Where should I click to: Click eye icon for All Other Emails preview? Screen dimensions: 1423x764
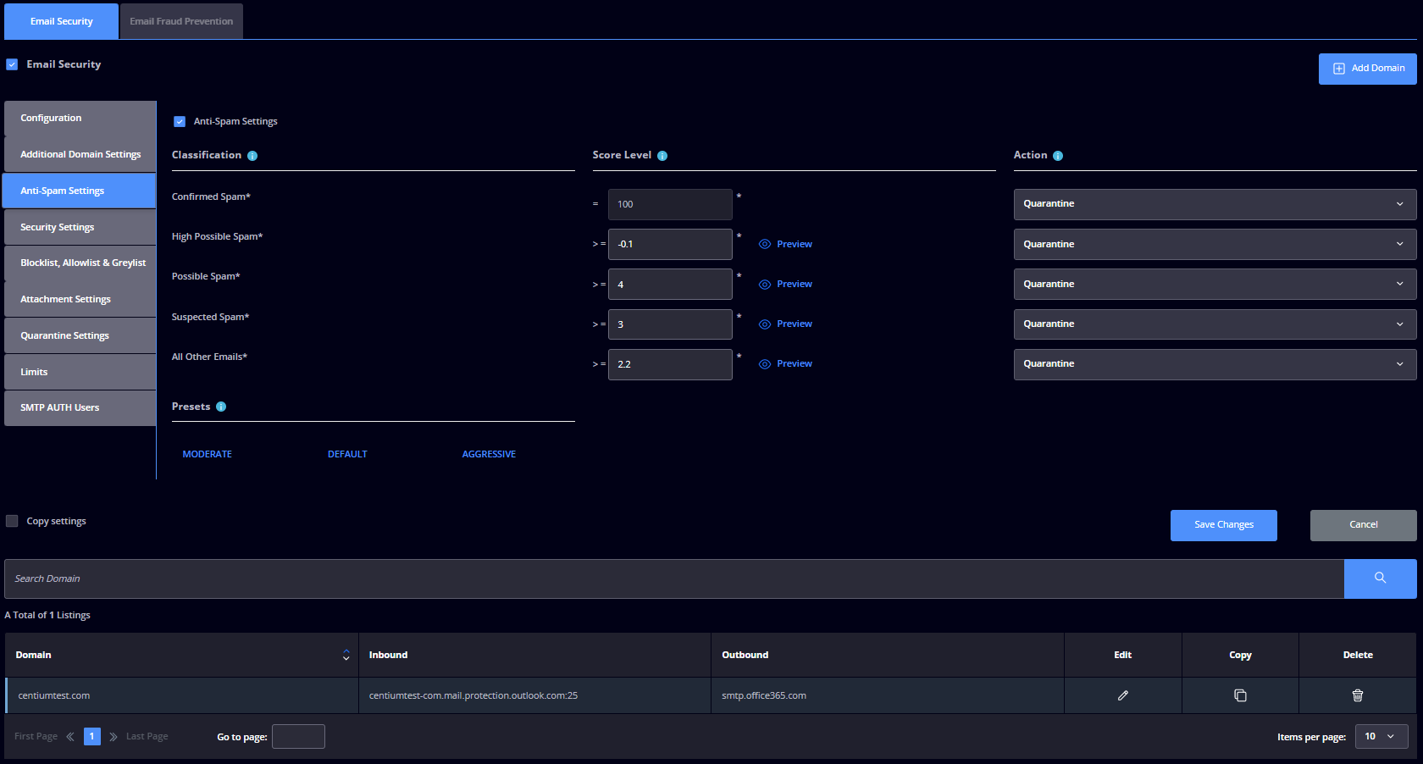tap(765, 364)
